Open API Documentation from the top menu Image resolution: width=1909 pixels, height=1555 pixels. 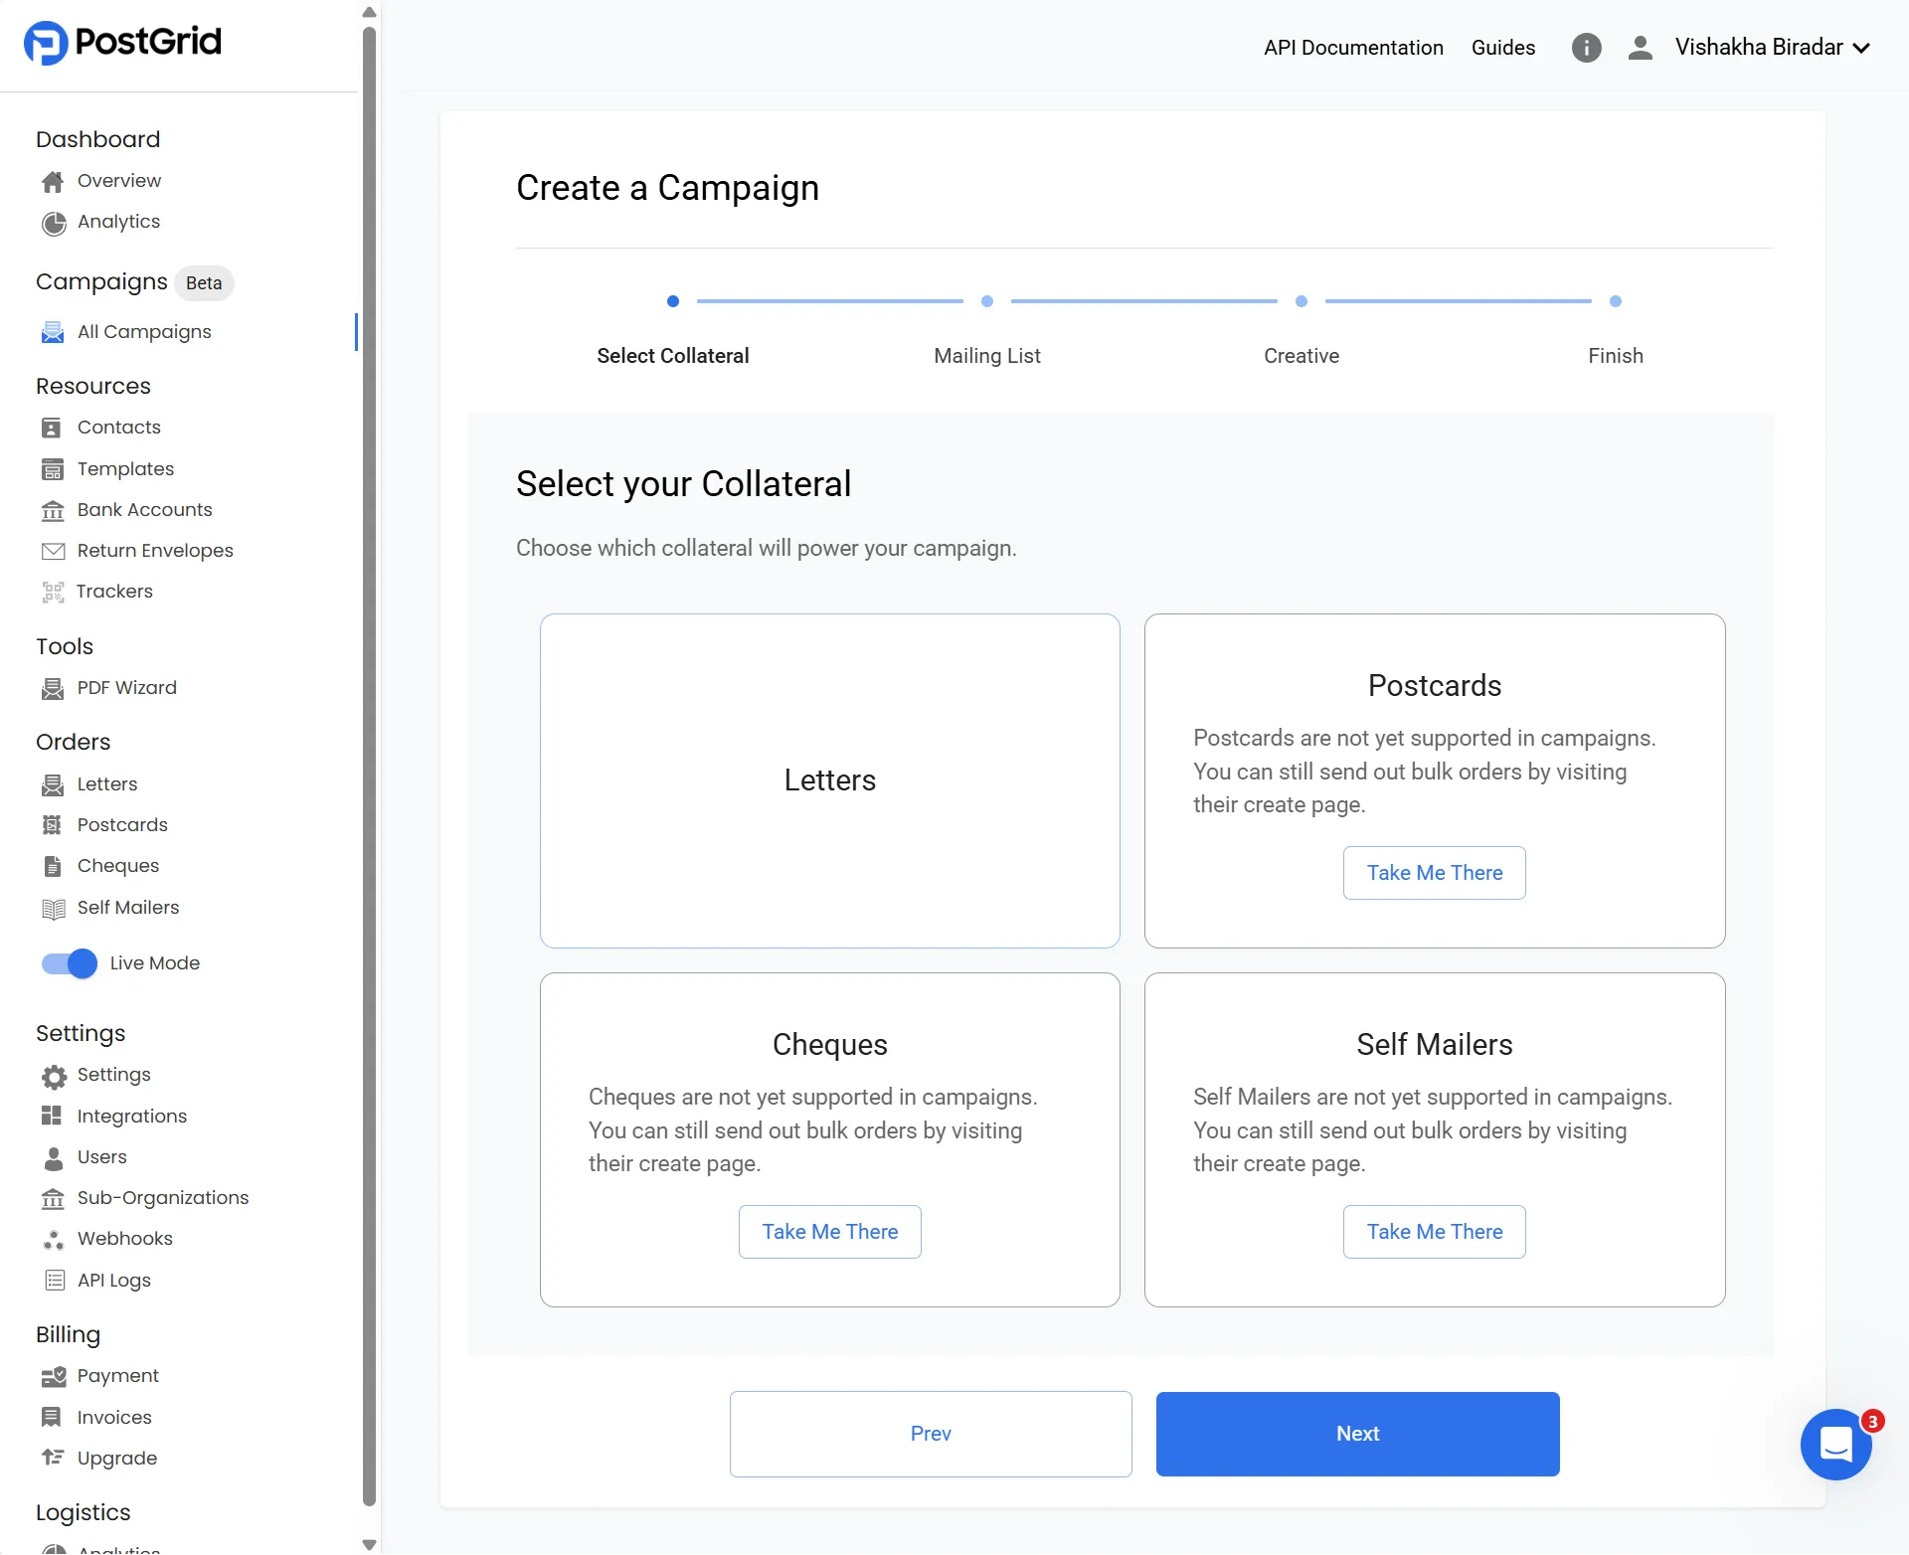click(1353, 47)
